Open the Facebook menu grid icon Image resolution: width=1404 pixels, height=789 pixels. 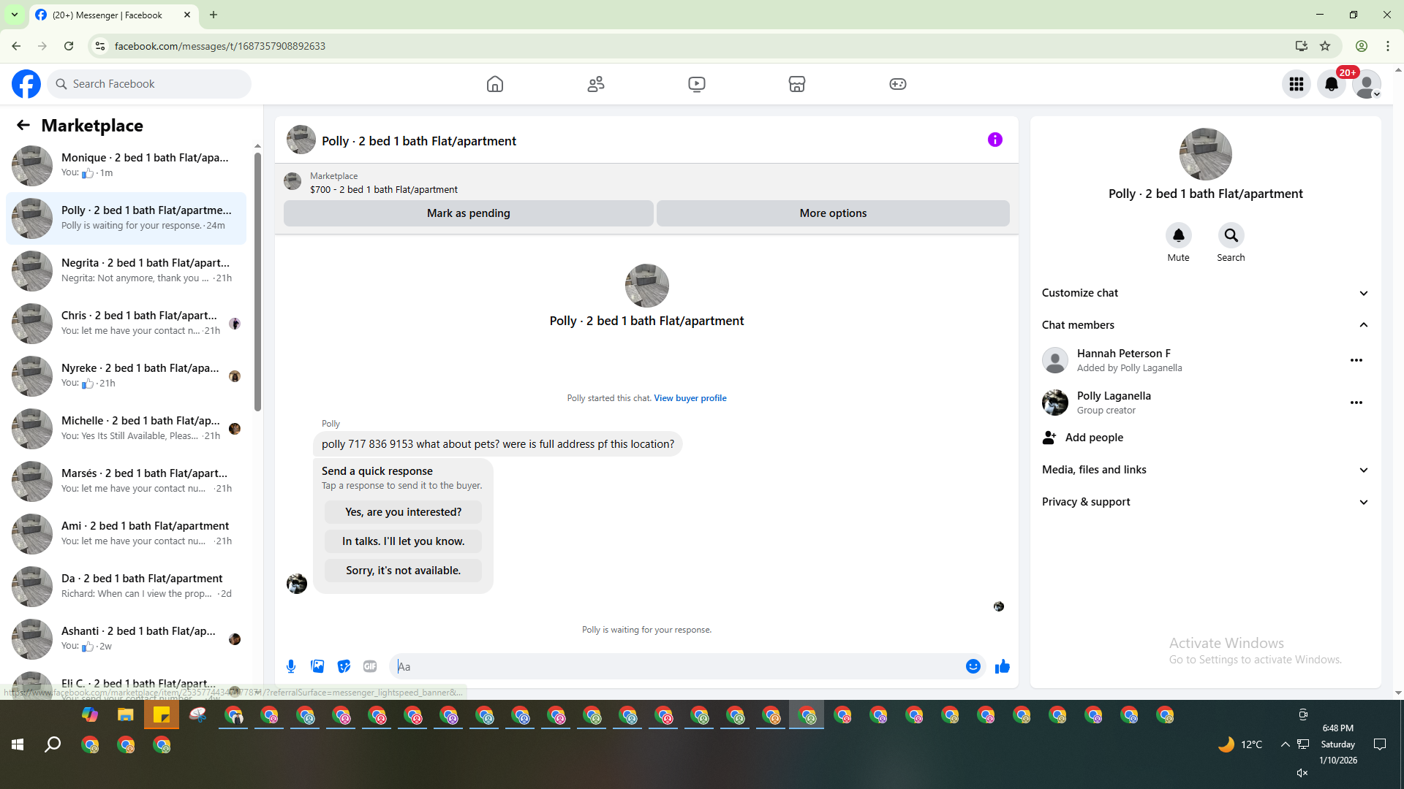click(1296, 84)
